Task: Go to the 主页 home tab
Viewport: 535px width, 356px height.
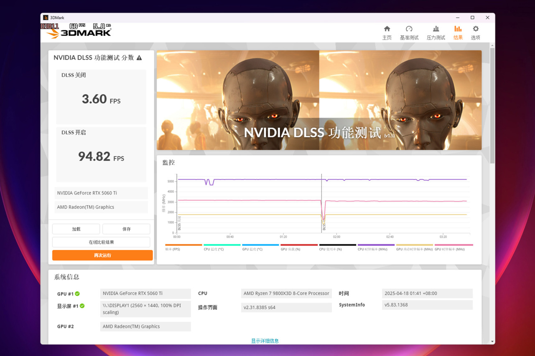Action: click(x=387, y=33)
